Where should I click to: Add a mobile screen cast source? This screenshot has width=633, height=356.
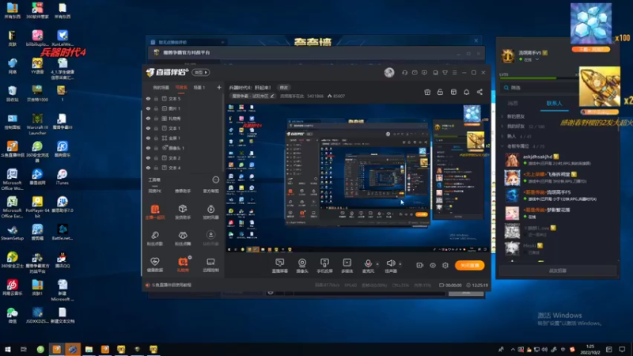324,266
